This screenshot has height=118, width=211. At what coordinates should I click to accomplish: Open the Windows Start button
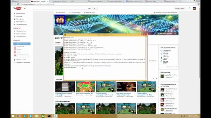tap(13, 116)
